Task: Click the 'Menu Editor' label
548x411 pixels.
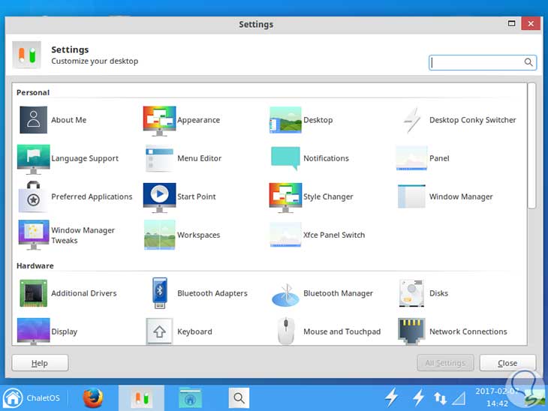Action: [200, 158]
